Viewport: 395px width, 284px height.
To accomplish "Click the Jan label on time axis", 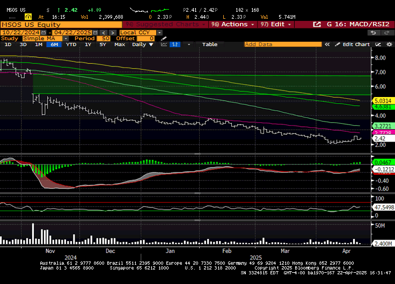I will pyautogui.click(x=170, y=251).
